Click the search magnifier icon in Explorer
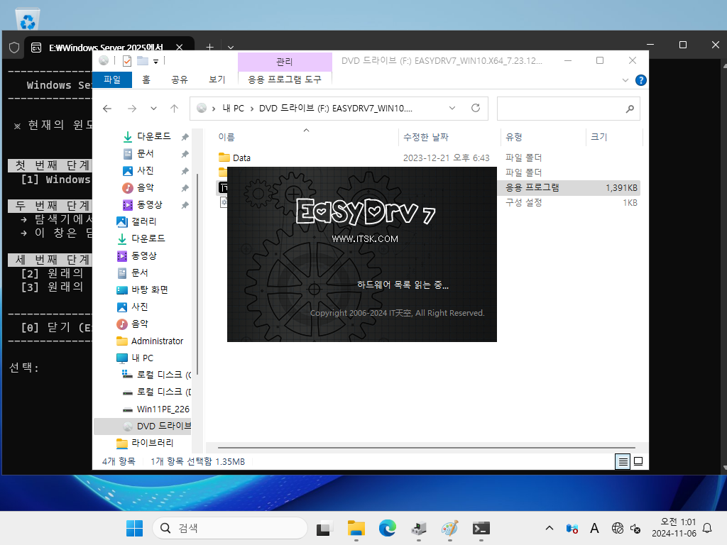727x545 pixels. coord(630,109)
